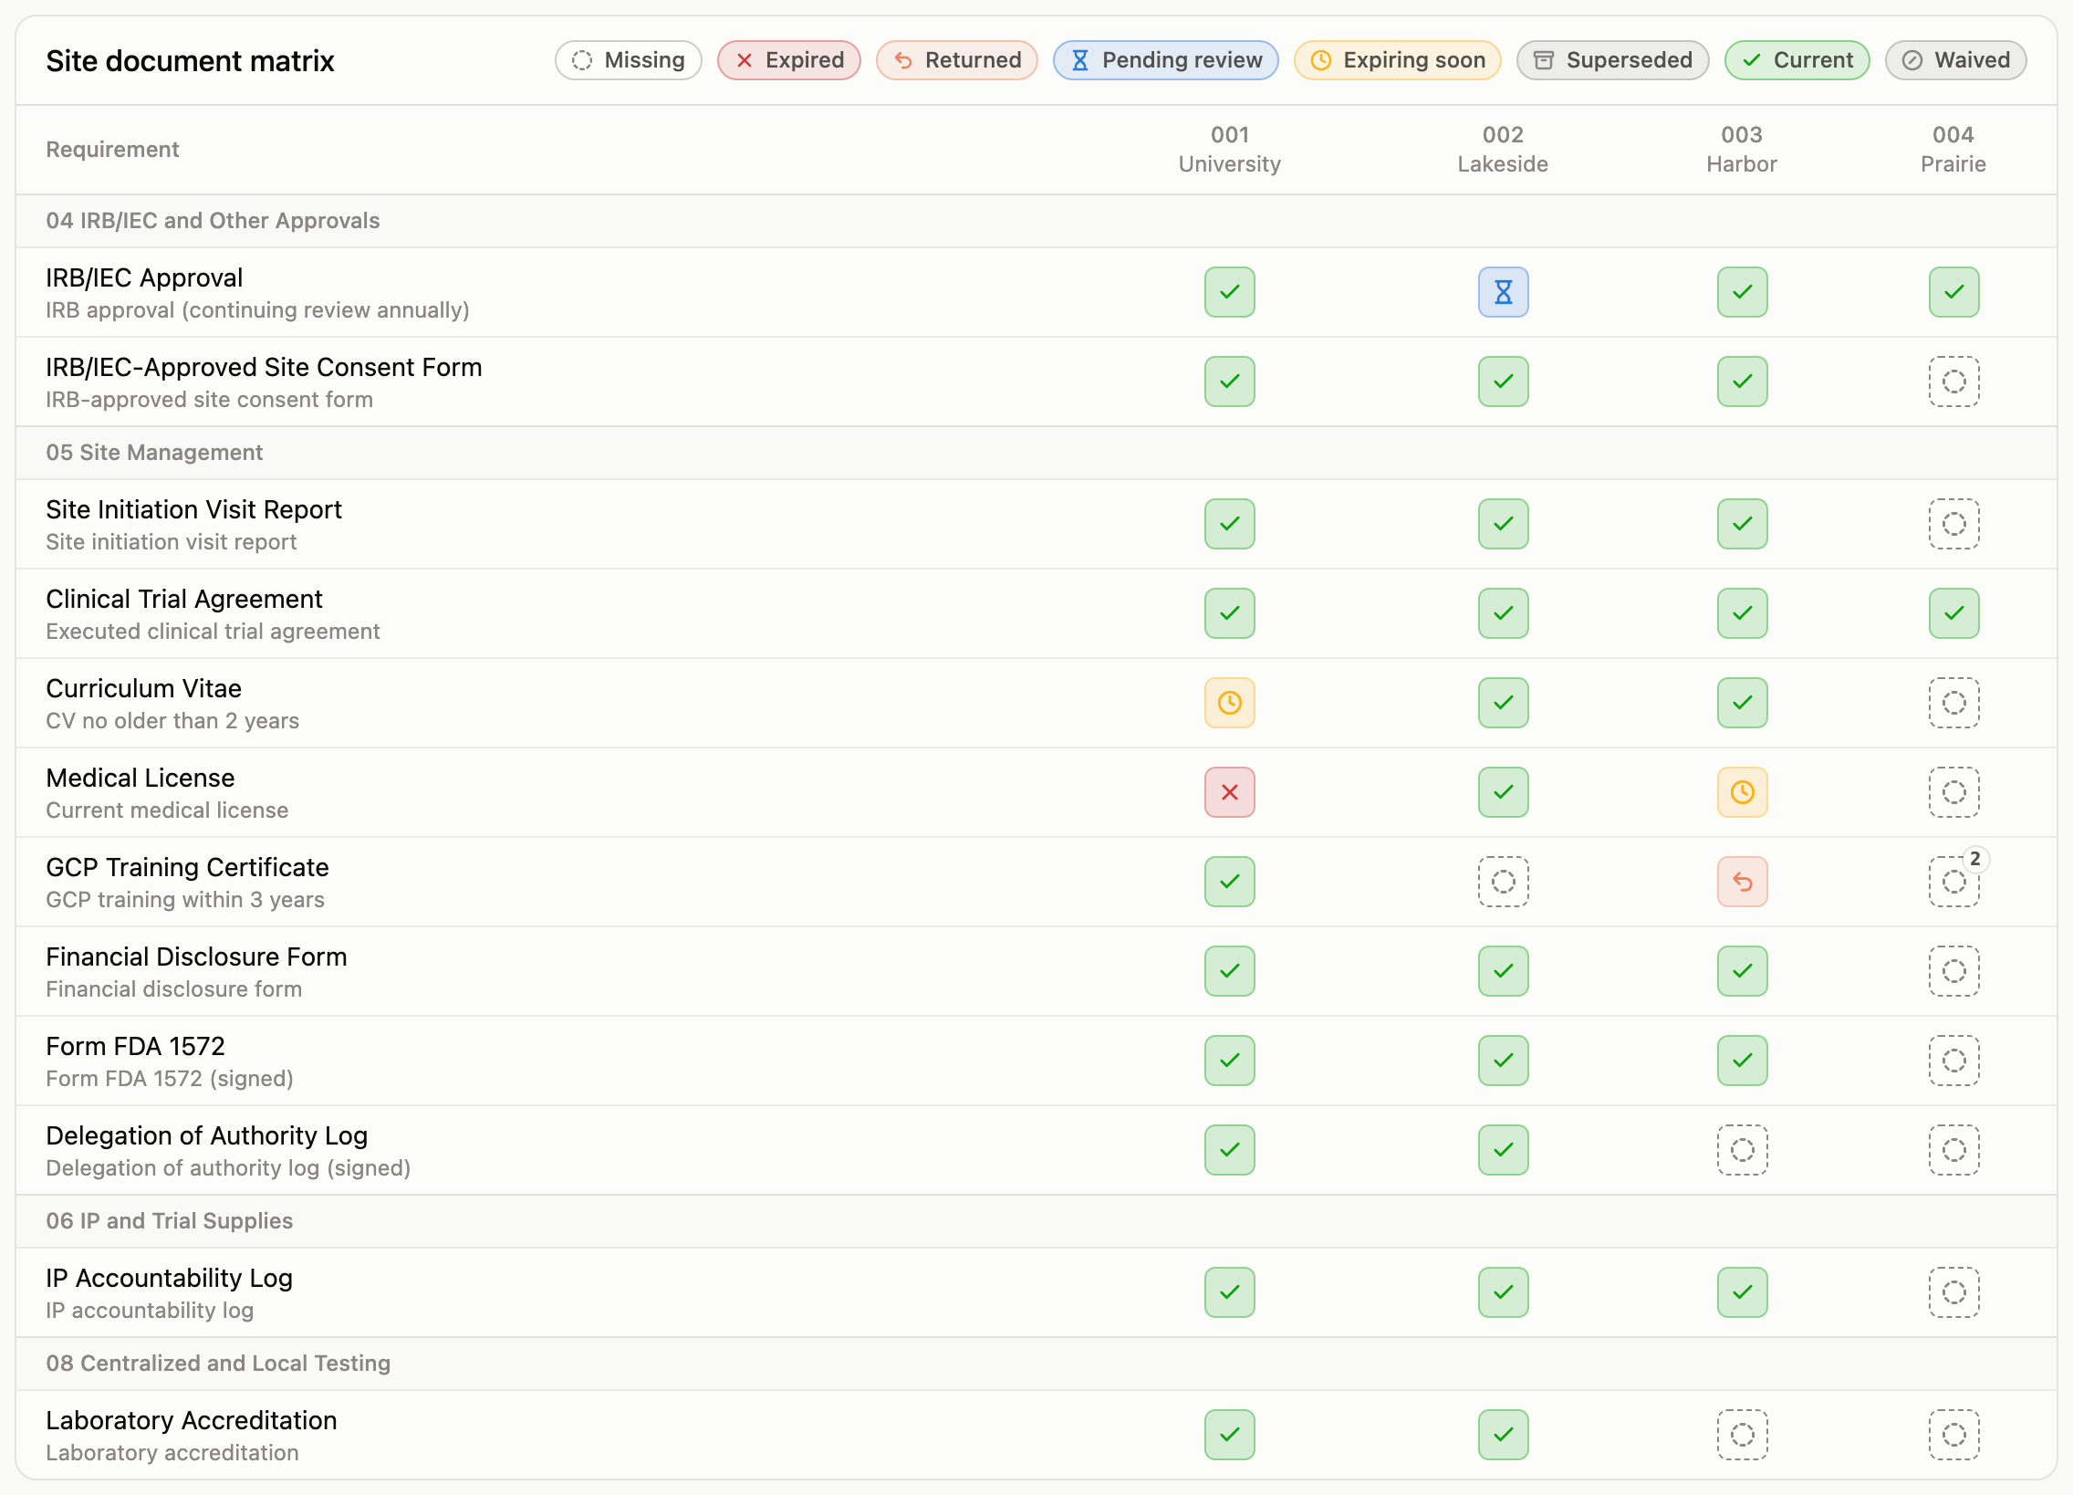The width and height of the screenshot is (2073, 1495).
Task: Click the IRB/IEC-Approved Site Consent Form requirement
Action: tap(265, 368)
